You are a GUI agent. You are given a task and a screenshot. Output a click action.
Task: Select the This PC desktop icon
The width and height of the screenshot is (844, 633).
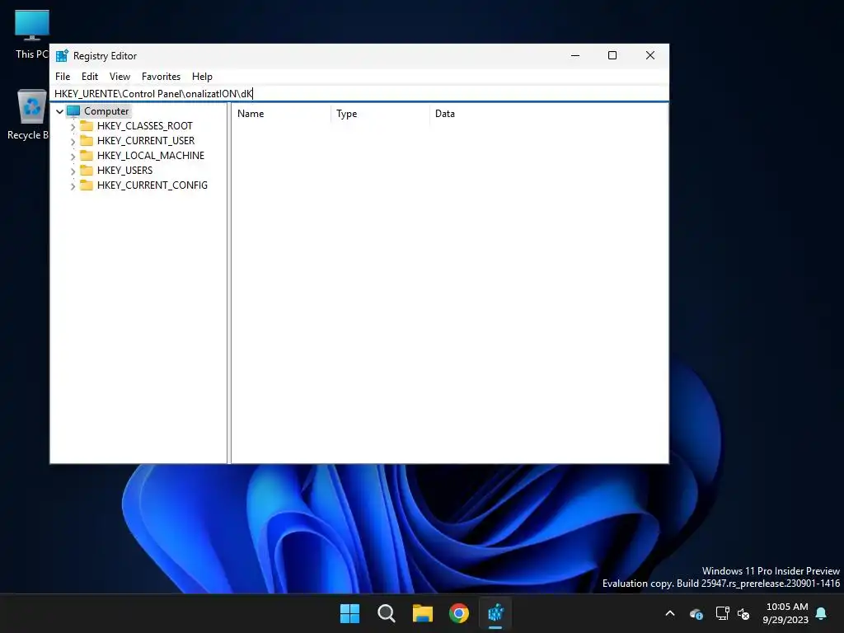click(x=31, y=35)
